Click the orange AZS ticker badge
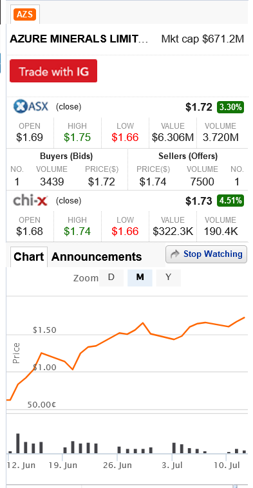The width and height of the screenshot is (253, 488). click(24, 14)
